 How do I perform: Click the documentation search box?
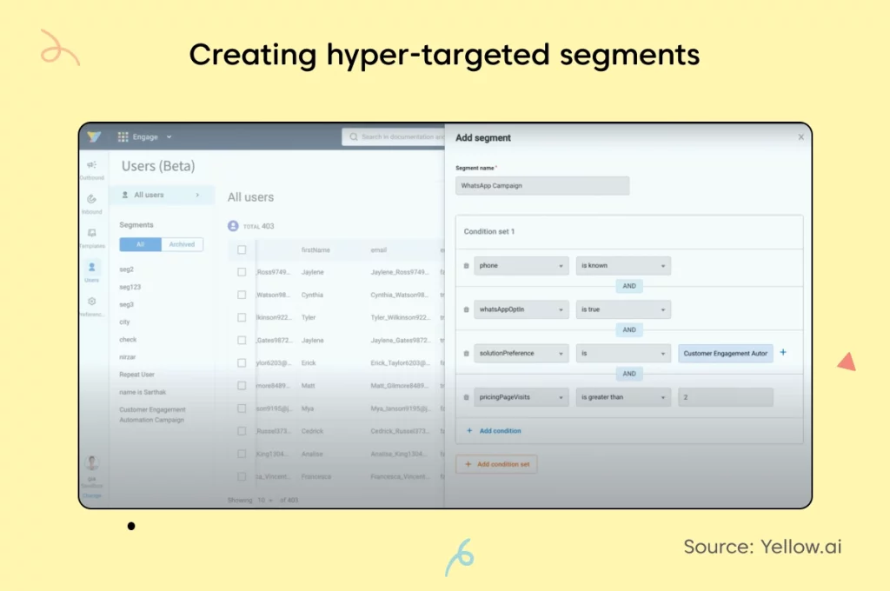tap(394, 136)
